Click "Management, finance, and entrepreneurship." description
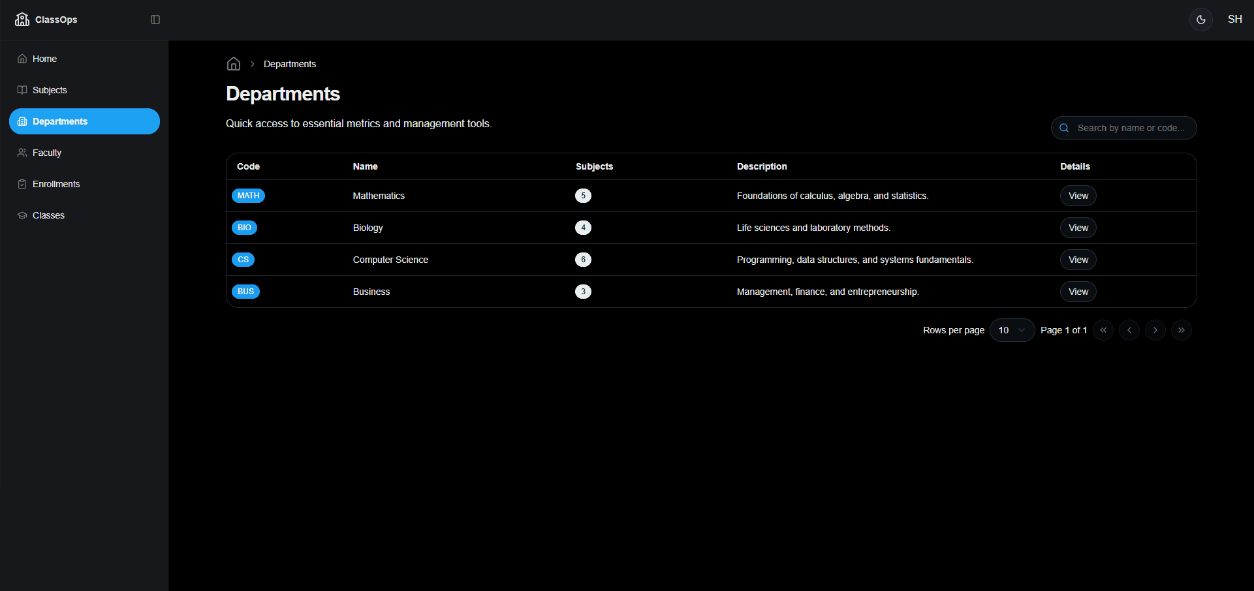The width and height of the screenshot is (1254, 591). (x=828, y=292)
